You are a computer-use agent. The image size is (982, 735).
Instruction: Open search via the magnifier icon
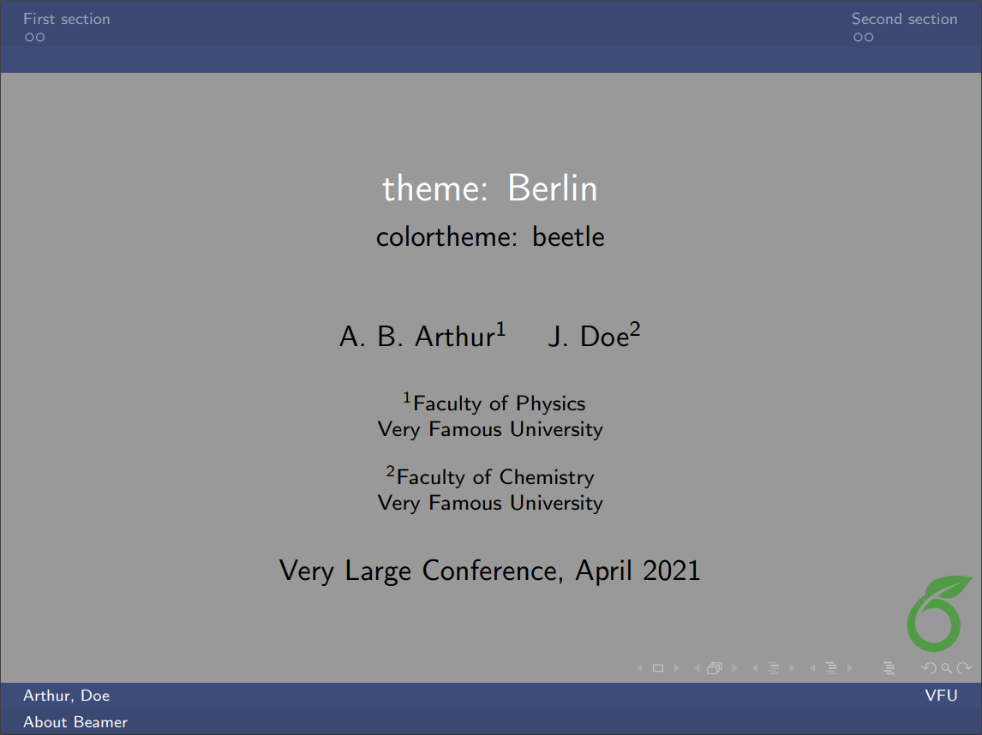click(x=946, y=668)
